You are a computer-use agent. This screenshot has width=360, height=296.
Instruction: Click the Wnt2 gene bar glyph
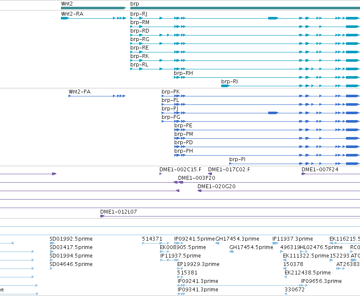pyautogui.click(x=93, y=8)
